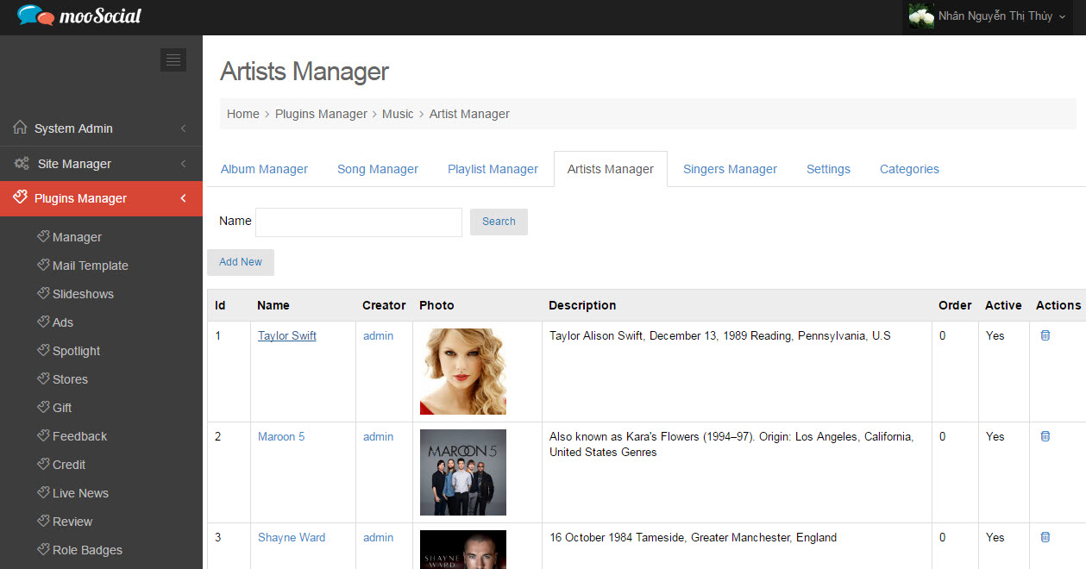The width and height of the screenshot is (1086, 569).
Task: Select the Artists Manager tab
Action: 611,169
